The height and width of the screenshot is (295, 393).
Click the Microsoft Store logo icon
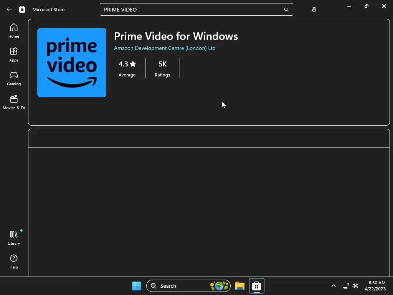click(x=22, y=10)
